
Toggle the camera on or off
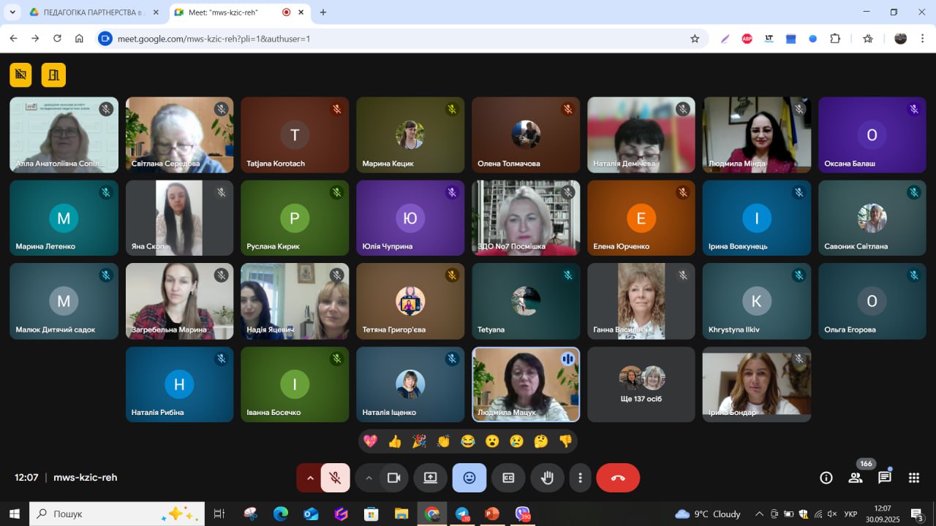[x=393, y=478]
